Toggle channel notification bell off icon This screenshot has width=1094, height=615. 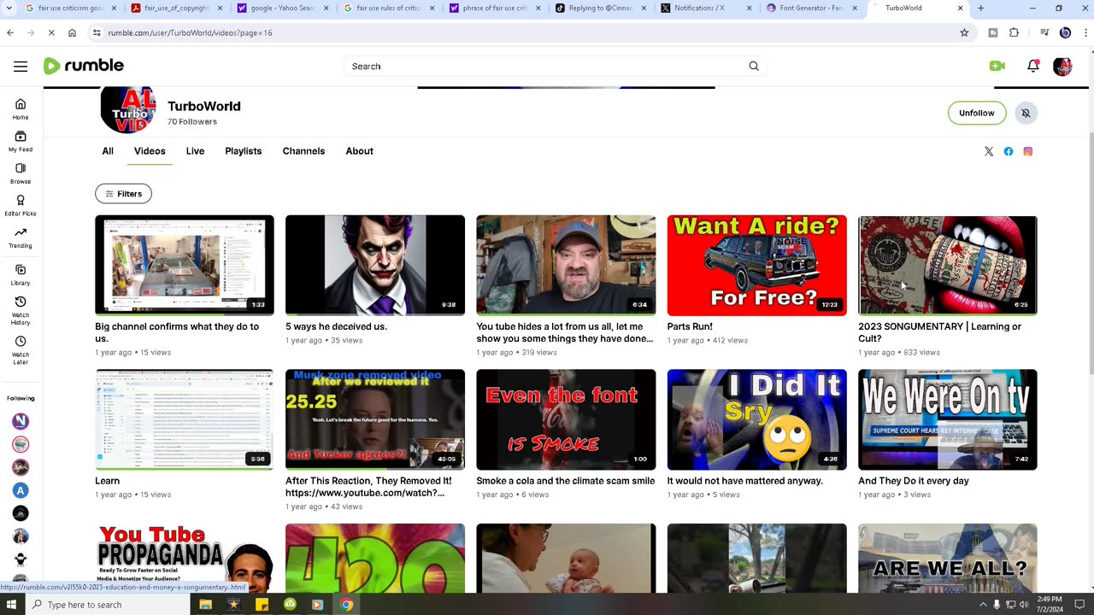(x=1026, y=113)
